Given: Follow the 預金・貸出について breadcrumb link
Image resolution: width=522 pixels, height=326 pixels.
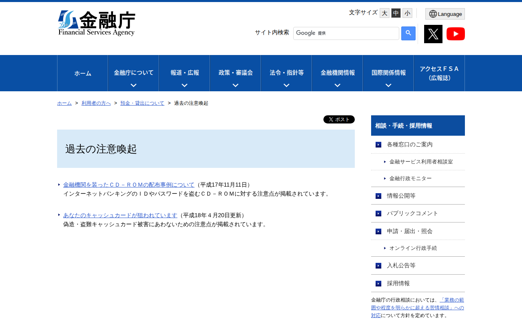Looking at the screenshot, I should (142, 103).
